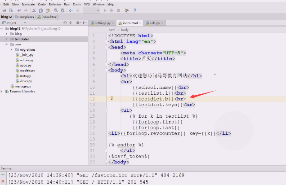
Task: Open the VCS menu
Action: coord(87,4)
